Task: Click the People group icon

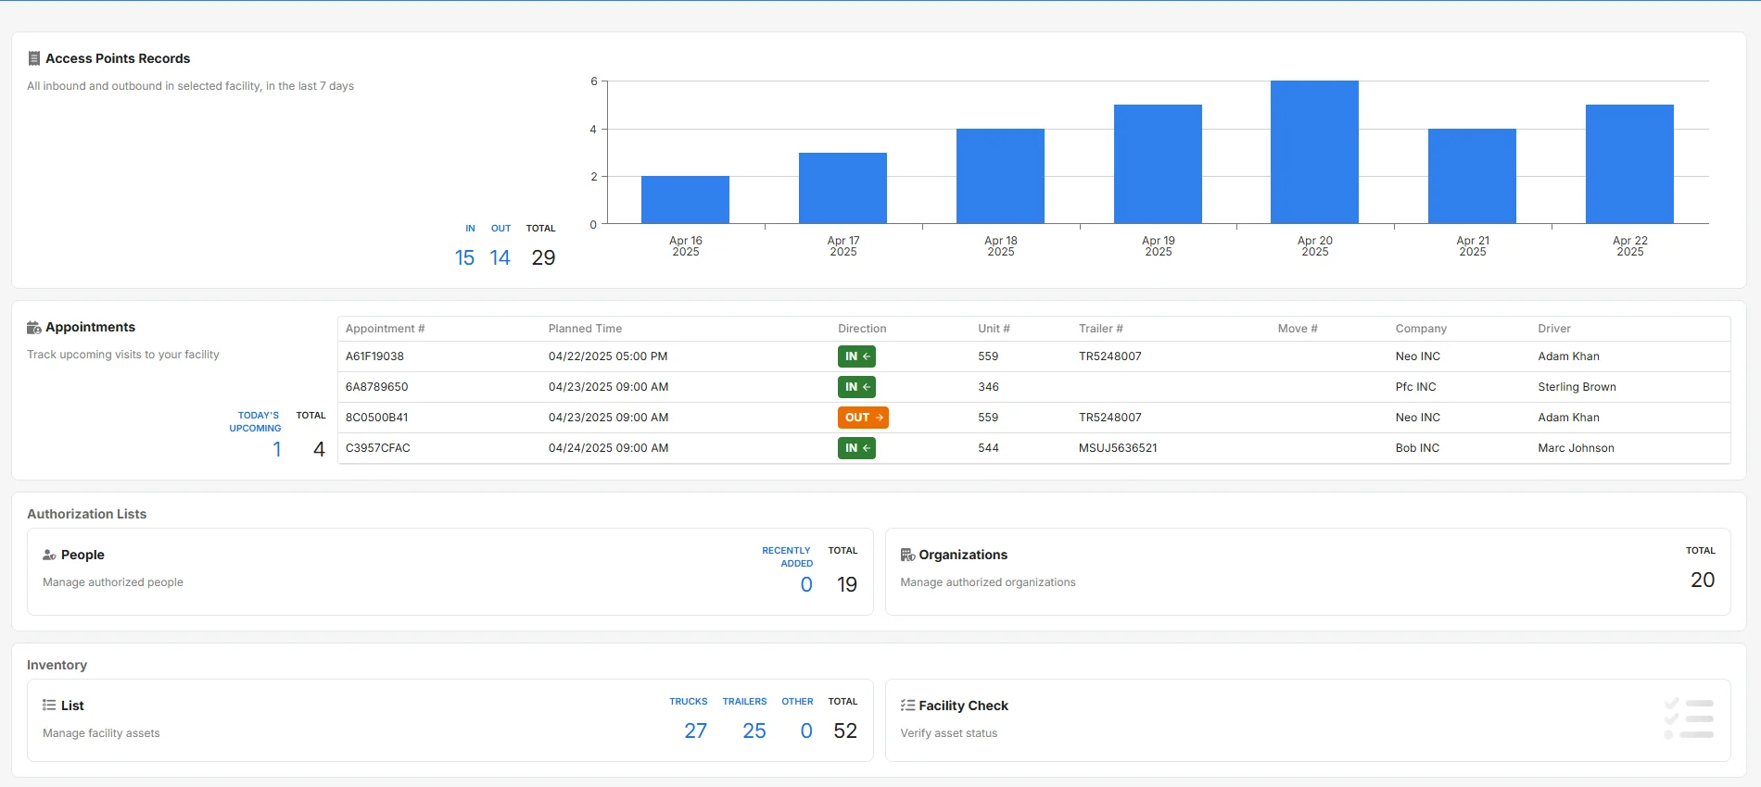Action: pyautogui.click(x=49, y=555)
